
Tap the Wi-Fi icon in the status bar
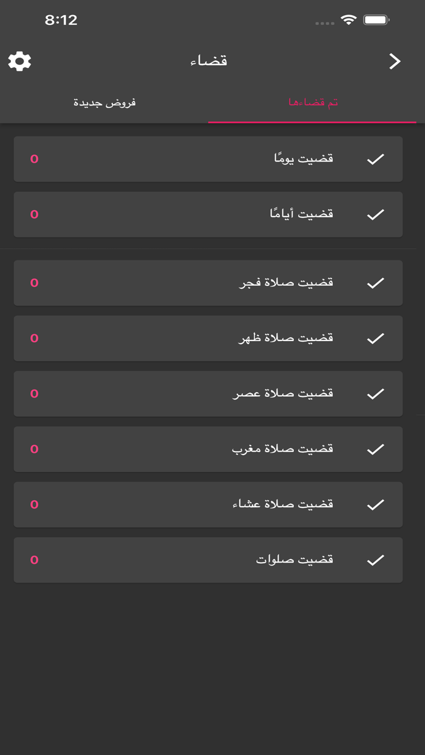coord(348,19)
